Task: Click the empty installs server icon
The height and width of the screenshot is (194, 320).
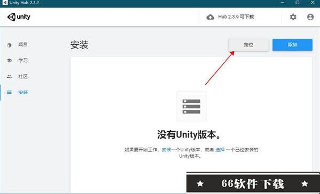Action: pos(191,107)
